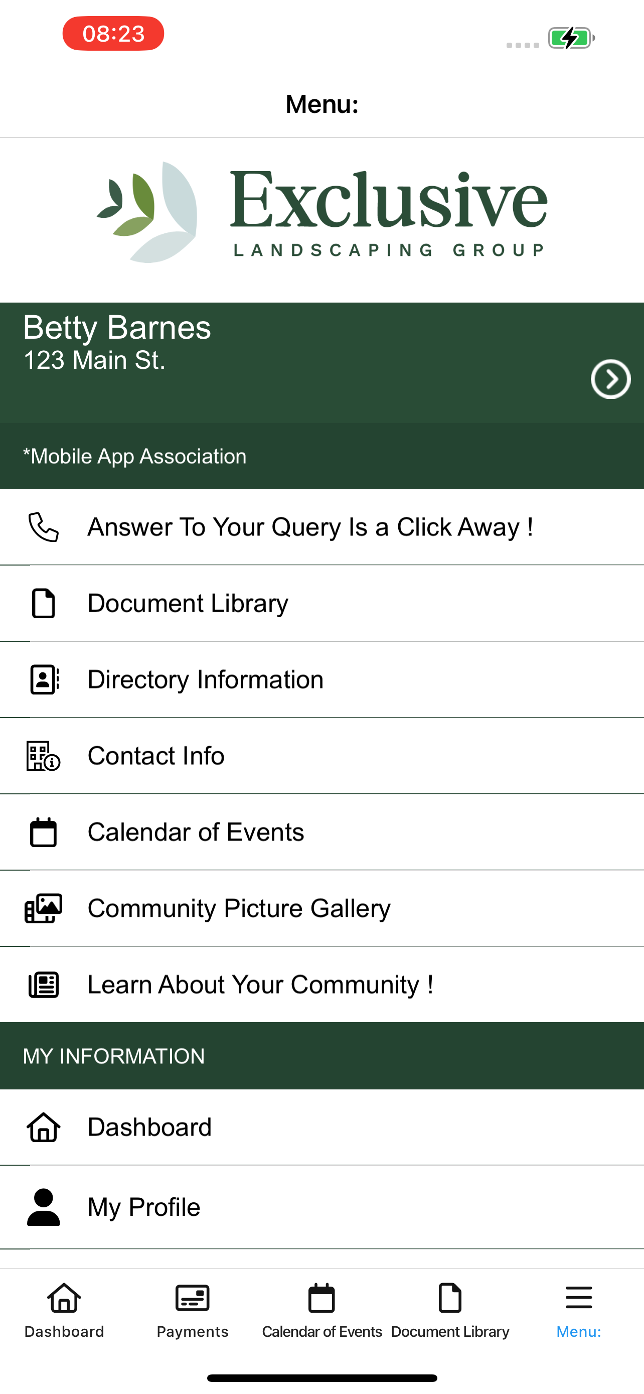
Task: Go to Directory Information
Action: click(x=323, y=679)
